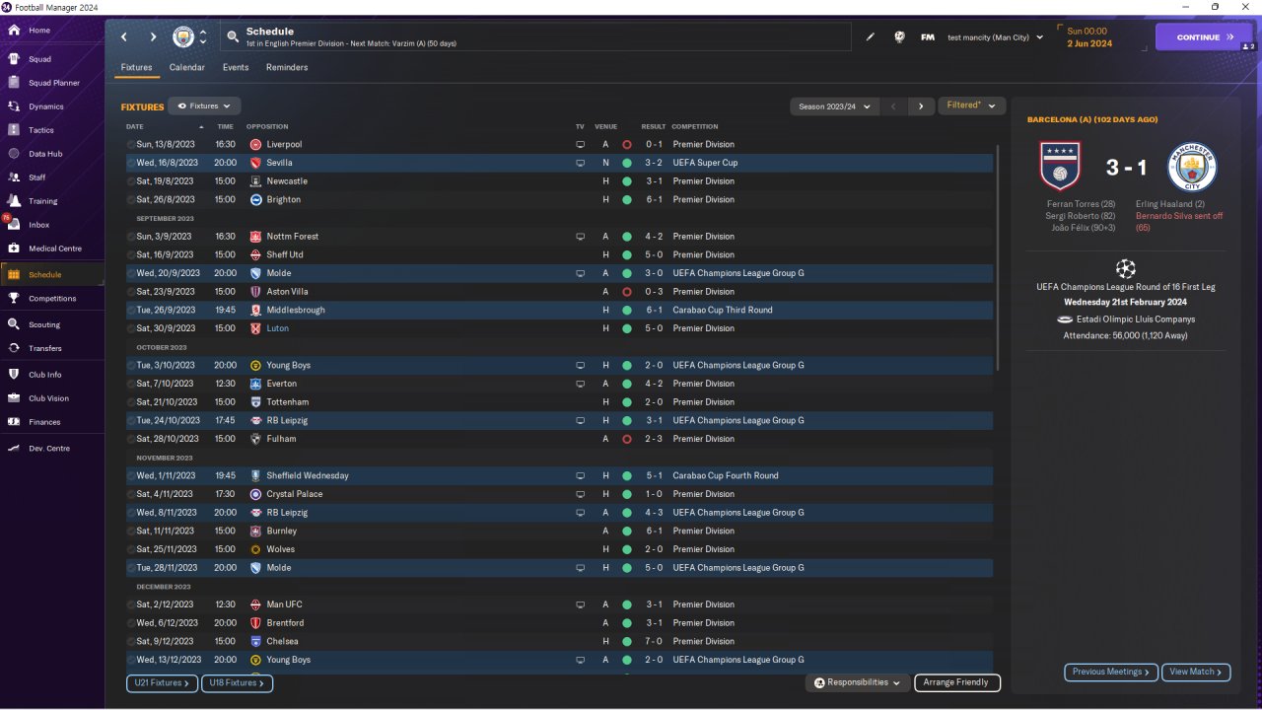Click the Arrange Friendly button
Viewport: 1262px width, 710px height.
[x=957, y=682]
